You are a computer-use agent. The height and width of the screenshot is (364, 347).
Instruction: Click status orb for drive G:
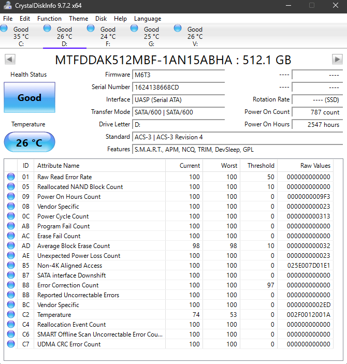point(134,28)
